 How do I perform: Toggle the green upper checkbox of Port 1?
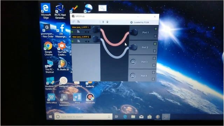156,29
